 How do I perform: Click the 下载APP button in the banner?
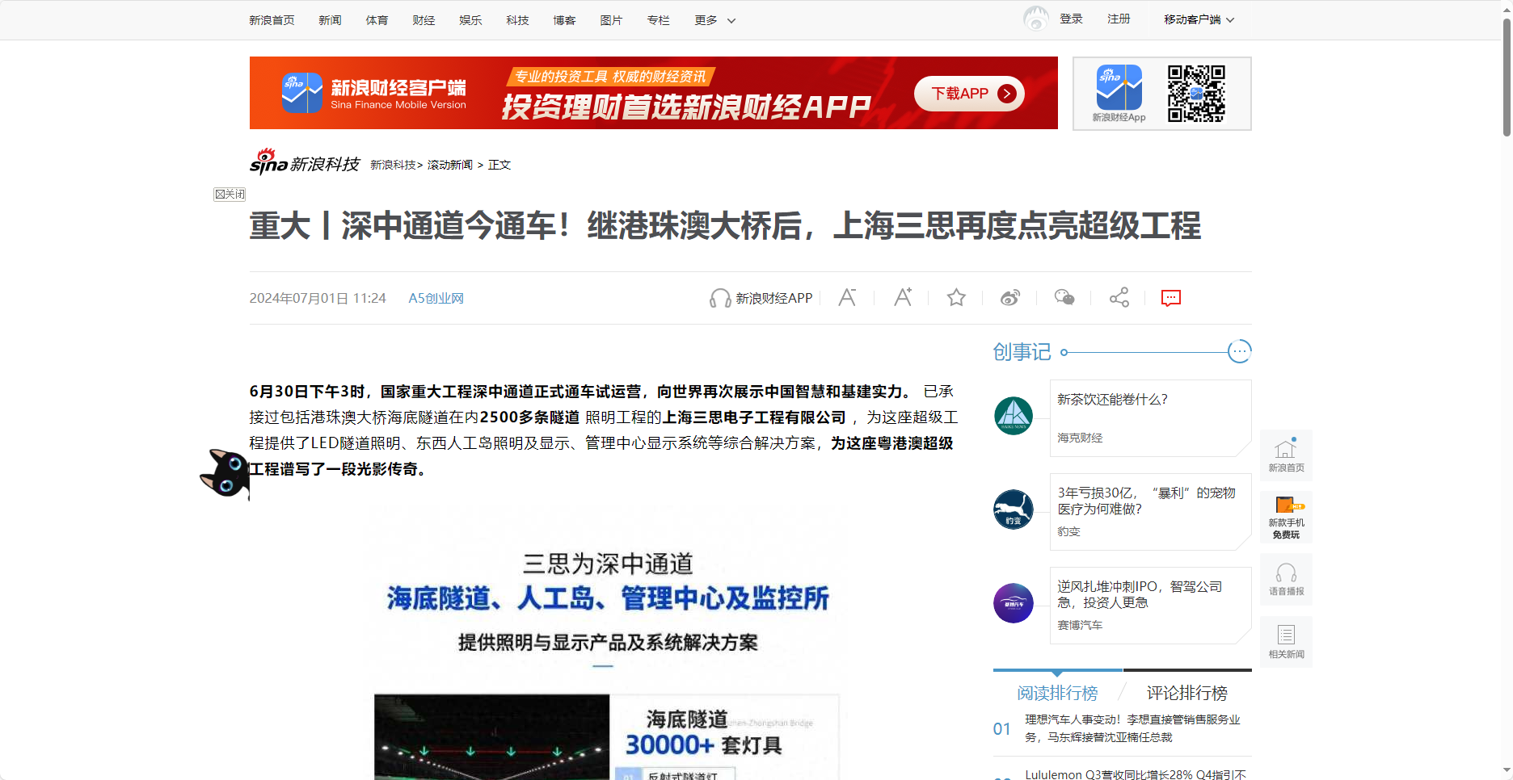(967, 93)
